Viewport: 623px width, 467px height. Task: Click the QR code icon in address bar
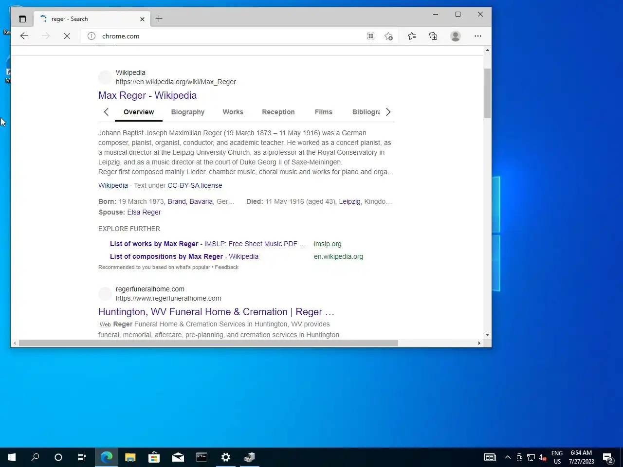tap(371, 36)
